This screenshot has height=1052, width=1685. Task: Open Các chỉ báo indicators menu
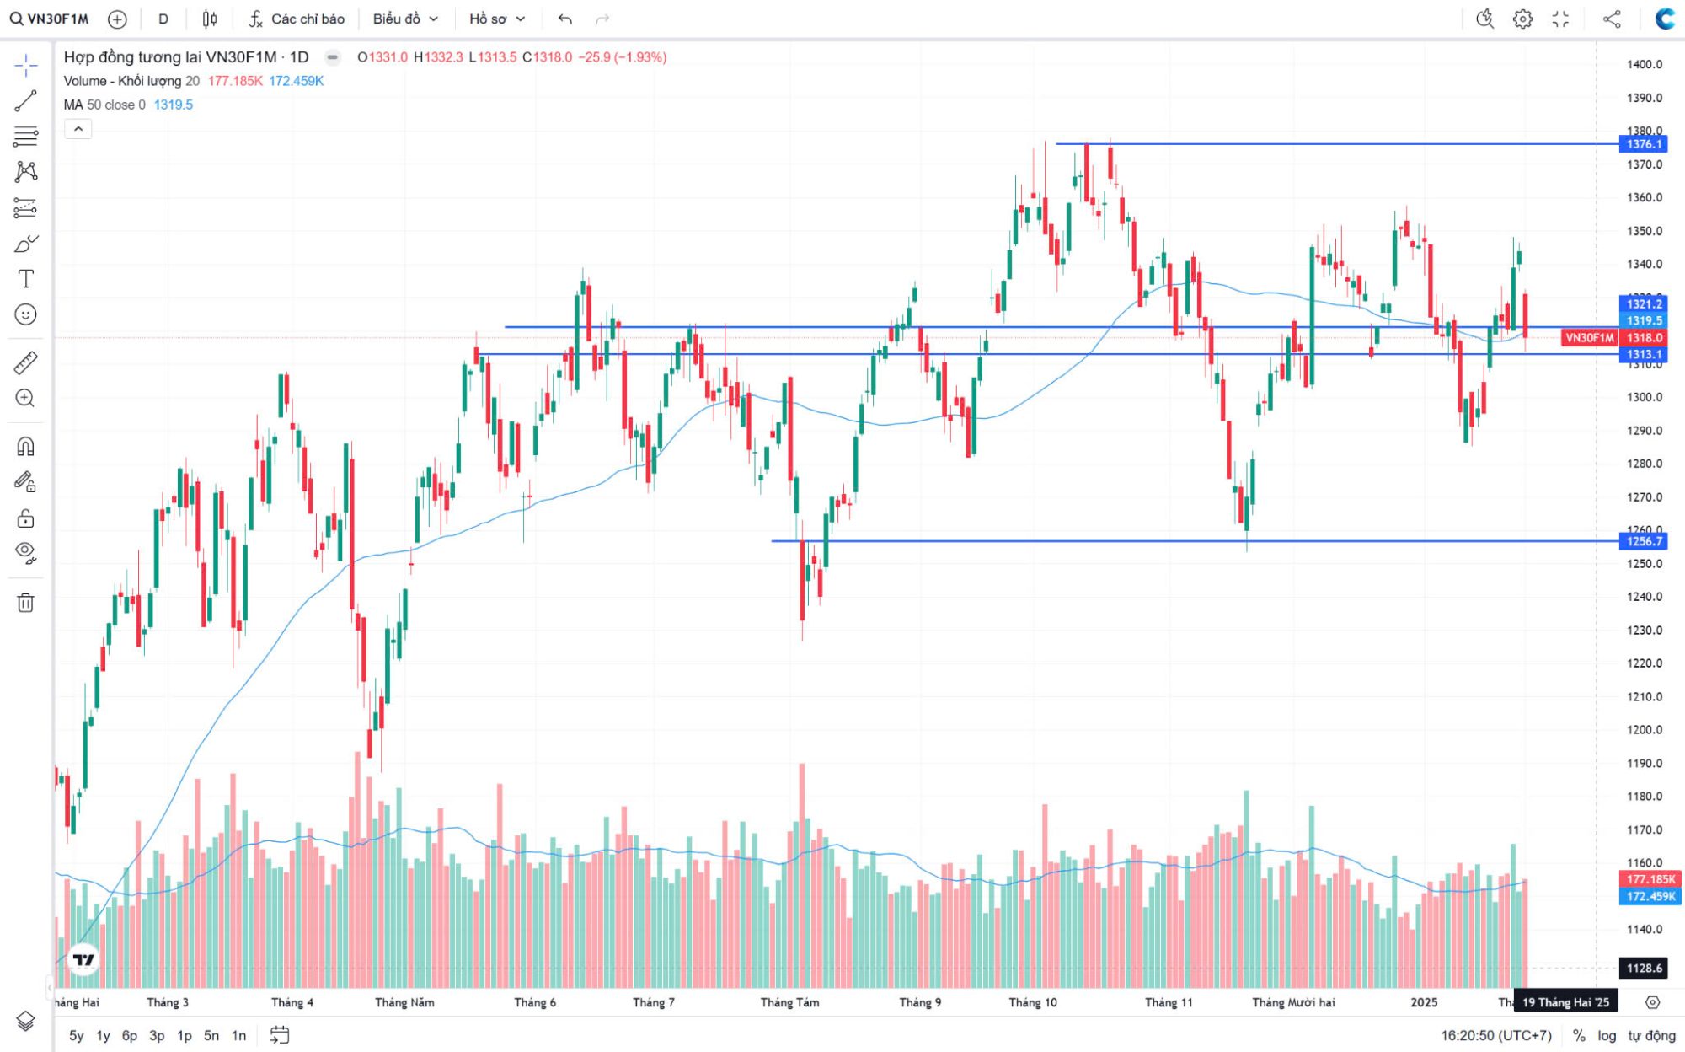pyautogui.click(x=297, y=19)
